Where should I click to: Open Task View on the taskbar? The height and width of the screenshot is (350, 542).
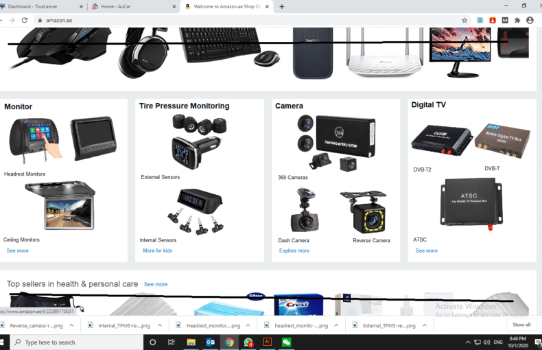click(x=171, y=342)
